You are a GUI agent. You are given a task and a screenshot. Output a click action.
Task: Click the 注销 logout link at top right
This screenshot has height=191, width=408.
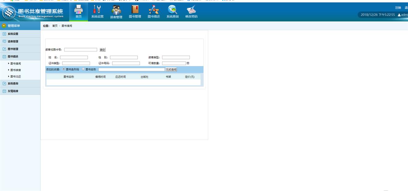398,8
